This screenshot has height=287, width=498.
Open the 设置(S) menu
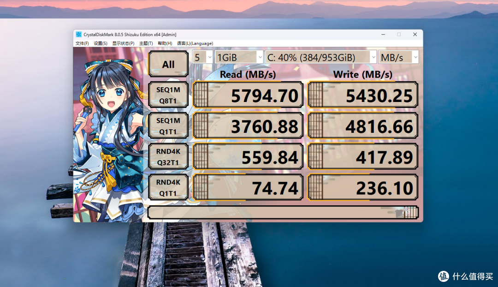pyautogui.click(x=101, y=43)
